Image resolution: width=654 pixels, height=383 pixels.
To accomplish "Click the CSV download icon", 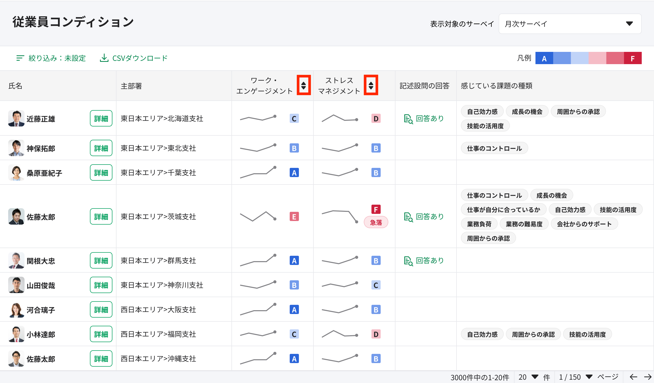I will [x=104, y=58].
